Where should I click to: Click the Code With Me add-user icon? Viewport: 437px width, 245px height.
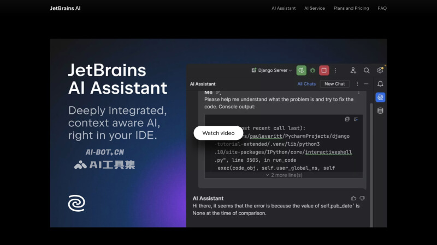tap(353, 70)
